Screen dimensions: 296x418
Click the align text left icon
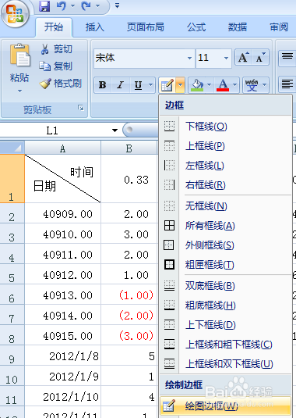tap(287, 84)
